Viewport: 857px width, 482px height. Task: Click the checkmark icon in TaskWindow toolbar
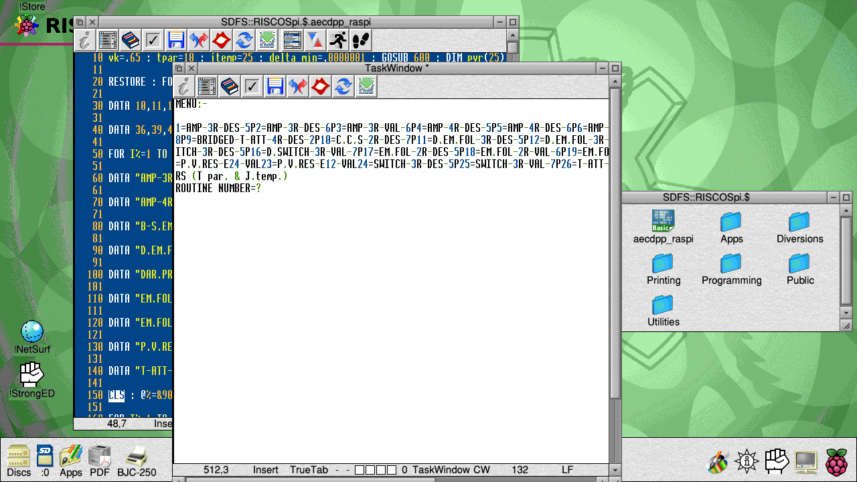click(252, 86)
